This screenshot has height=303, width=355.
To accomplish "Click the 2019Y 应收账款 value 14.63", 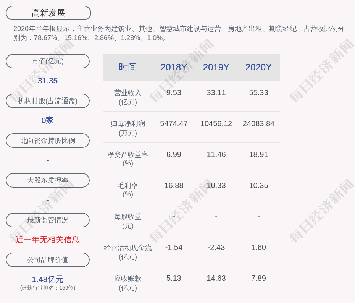I will click(216, 279).
